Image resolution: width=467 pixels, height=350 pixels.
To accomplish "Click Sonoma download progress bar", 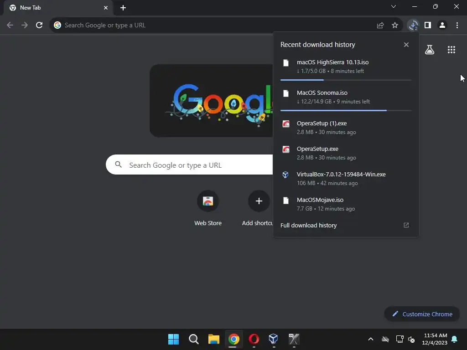I will pyautogui.click(x=346, y=110).
